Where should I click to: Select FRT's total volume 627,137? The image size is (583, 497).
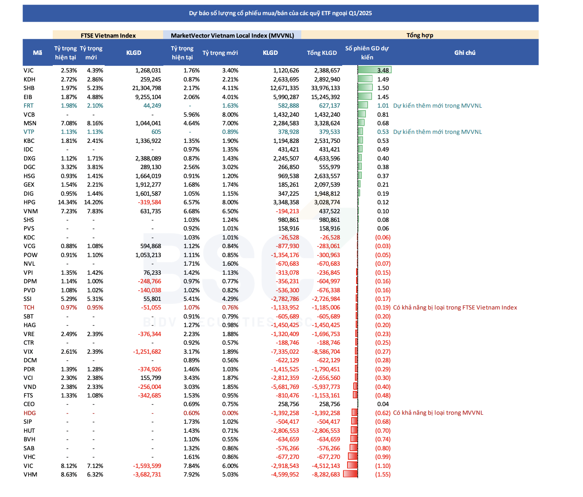point(330,106)
